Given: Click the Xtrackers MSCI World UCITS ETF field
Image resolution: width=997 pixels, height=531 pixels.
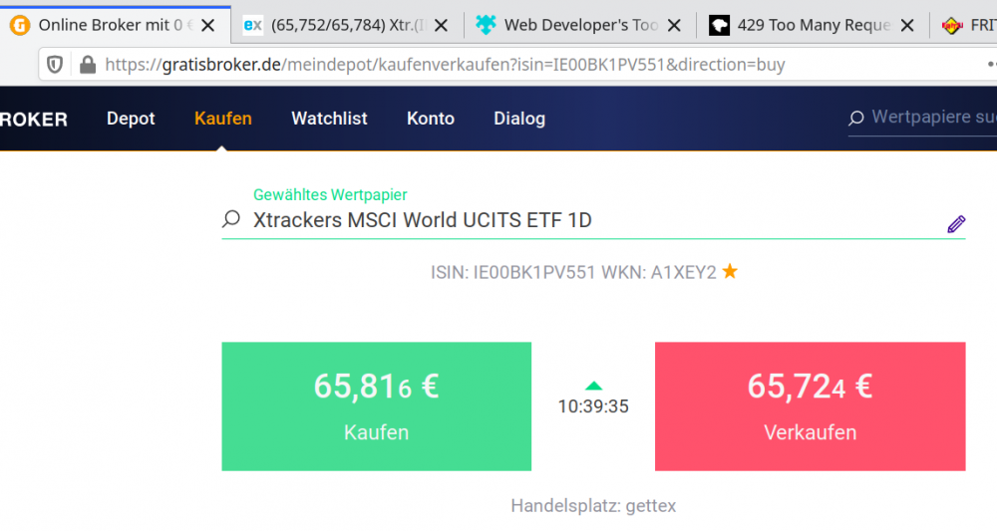Looking at the screenshot, I should click(593, 220).
